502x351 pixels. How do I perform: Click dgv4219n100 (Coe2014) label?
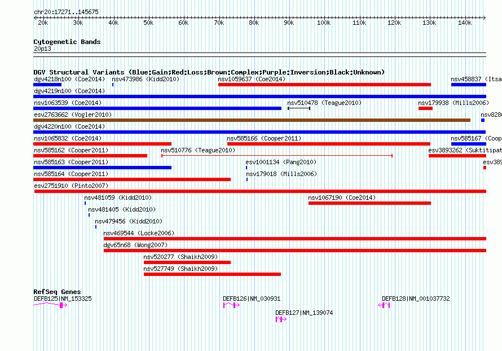pyautogui.click(x=69, y=91)
